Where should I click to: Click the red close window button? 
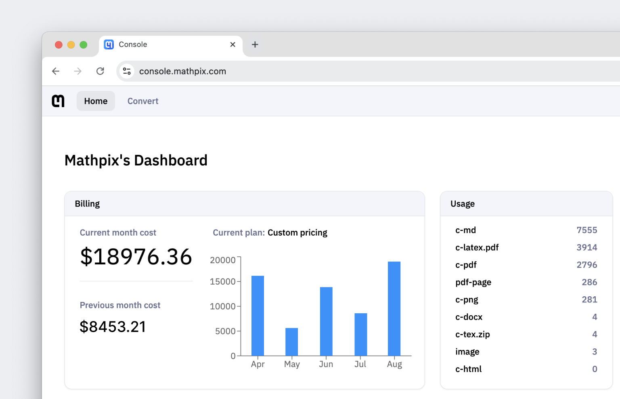(59, 44)
